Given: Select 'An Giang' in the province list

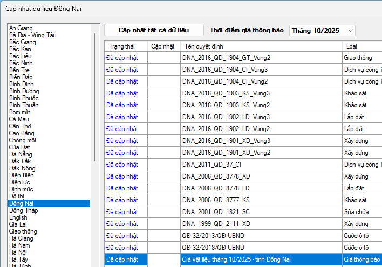Looking at the screenshot, I should pyautogui.click(x=21, y=28).
